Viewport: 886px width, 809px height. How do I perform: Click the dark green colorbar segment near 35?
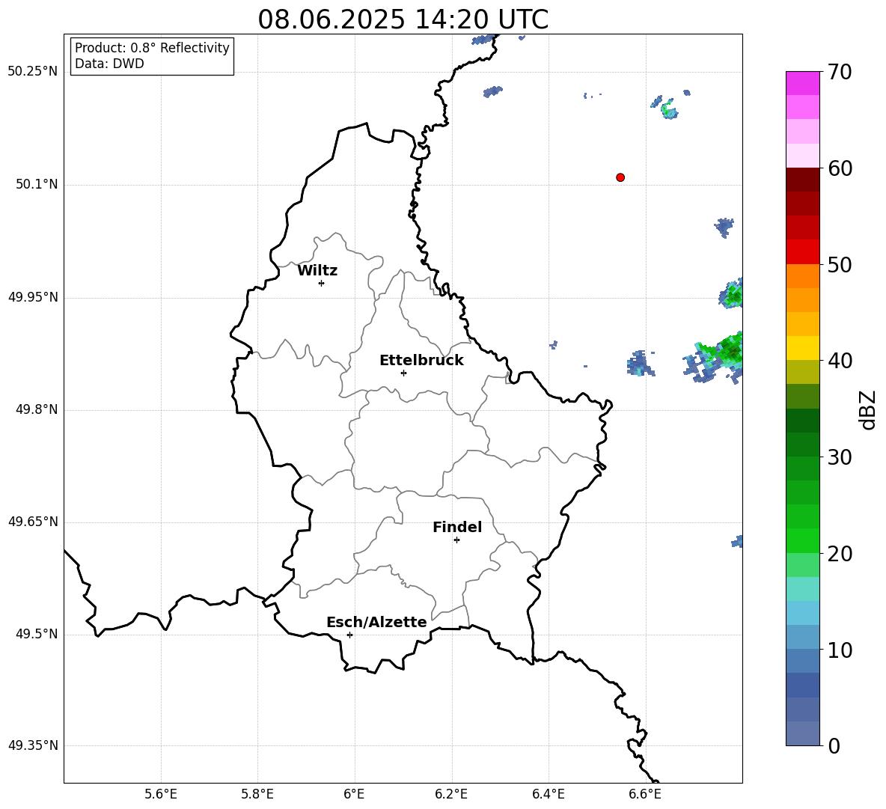coord(802,421)
